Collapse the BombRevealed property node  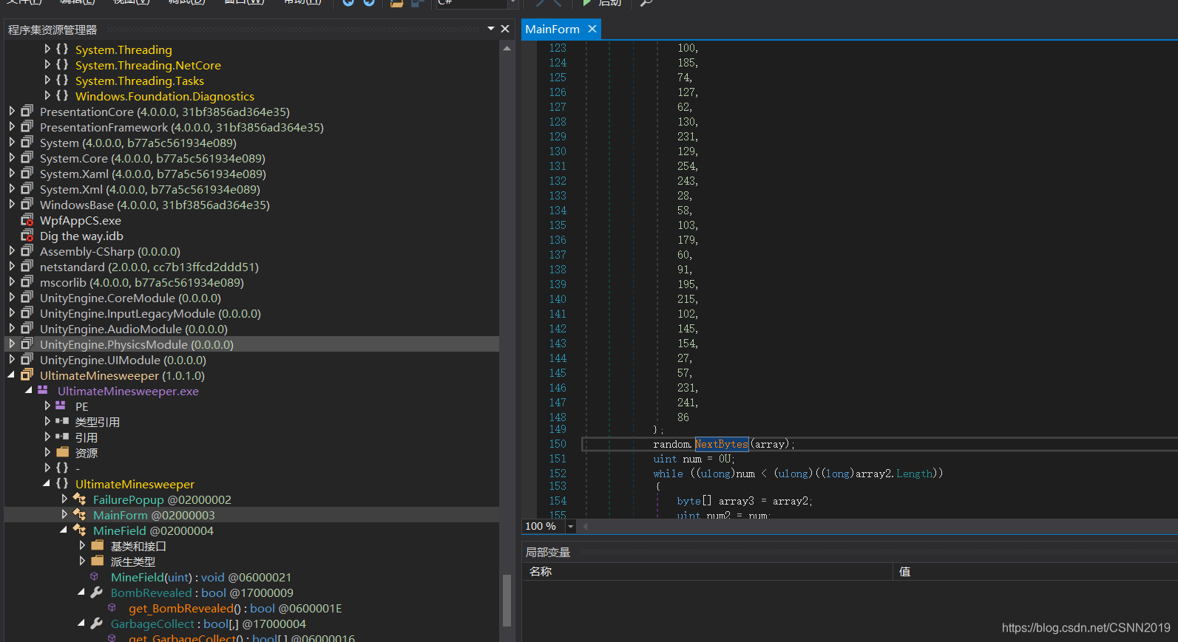pyautogui.click(x=81, y=593)
